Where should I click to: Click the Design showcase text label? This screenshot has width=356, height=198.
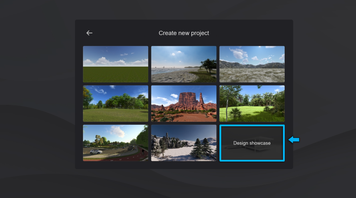[x=252, y=143]
